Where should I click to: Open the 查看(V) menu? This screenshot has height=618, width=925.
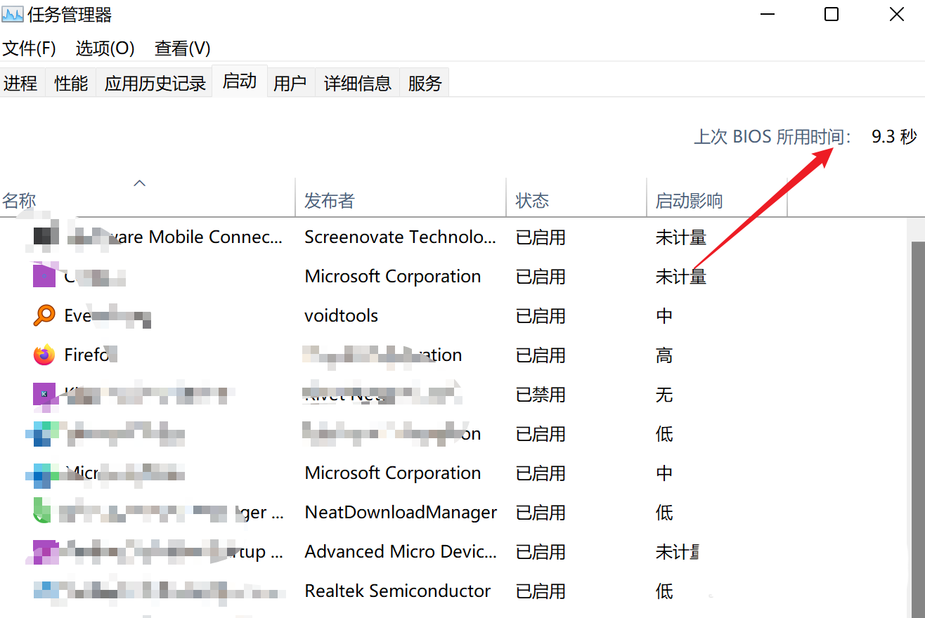click(181, 48)
